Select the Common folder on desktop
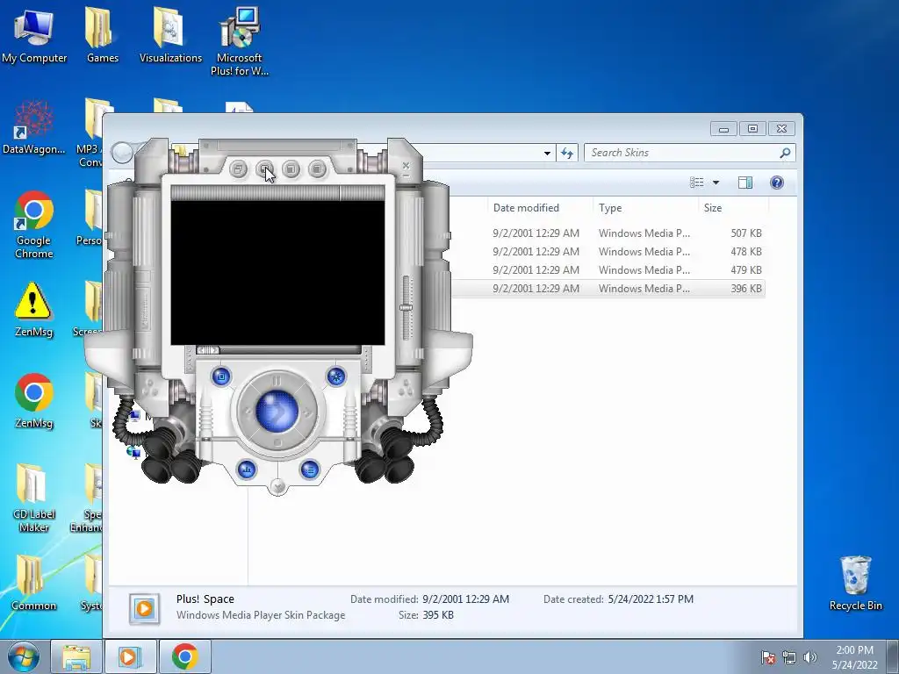Image resolution: width=899 pixels, height=674 pixels. [34, 583]
